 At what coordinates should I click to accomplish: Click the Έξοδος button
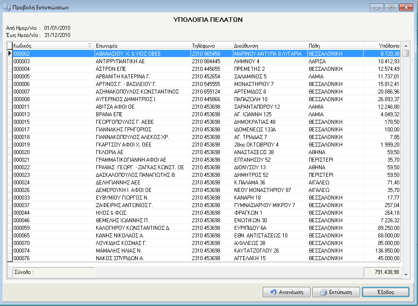tap(385, 292)
